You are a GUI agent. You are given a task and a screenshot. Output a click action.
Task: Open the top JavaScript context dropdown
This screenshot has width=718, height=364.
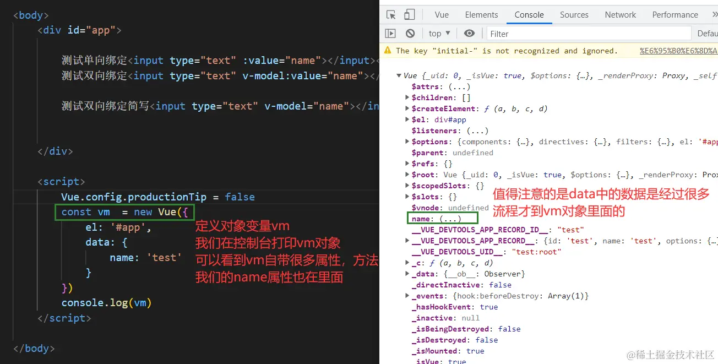click(439, 34)
